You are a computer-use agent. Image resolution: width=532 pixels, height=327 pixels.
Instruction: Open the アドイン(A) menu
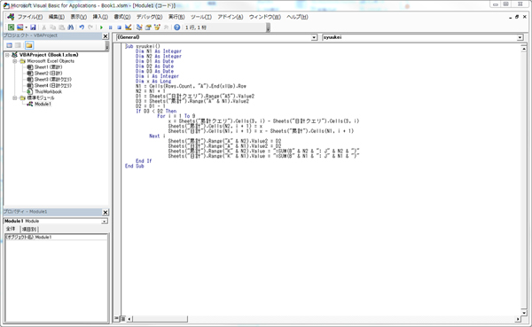click(x=231, y=17)
